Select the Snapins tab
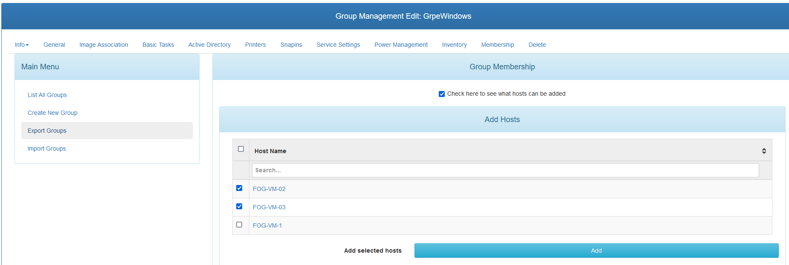This screenshot has height=265, width=789. [x=291, y=45]
